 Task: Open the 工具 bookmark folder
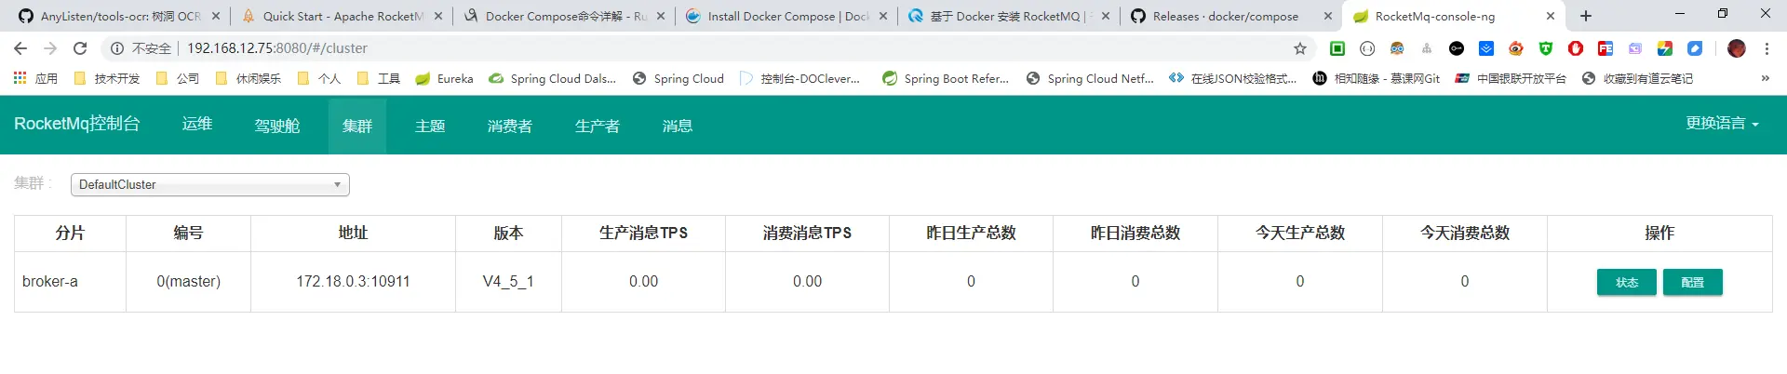[x=378, y=78]
